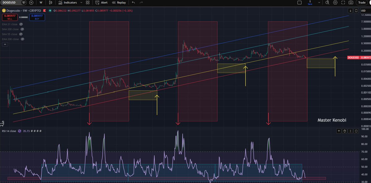Image resolution: width=371 pixels, height=183 pixels.
Task: Move main chart pane down arrow
Action: [350, 10]
